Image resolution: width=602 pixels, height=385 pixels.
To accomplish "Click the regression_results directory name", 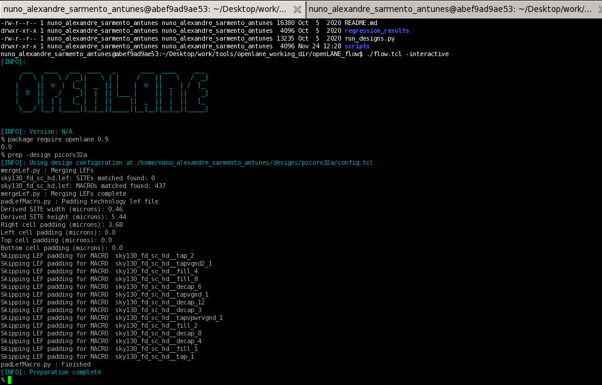I will (377, 30).
